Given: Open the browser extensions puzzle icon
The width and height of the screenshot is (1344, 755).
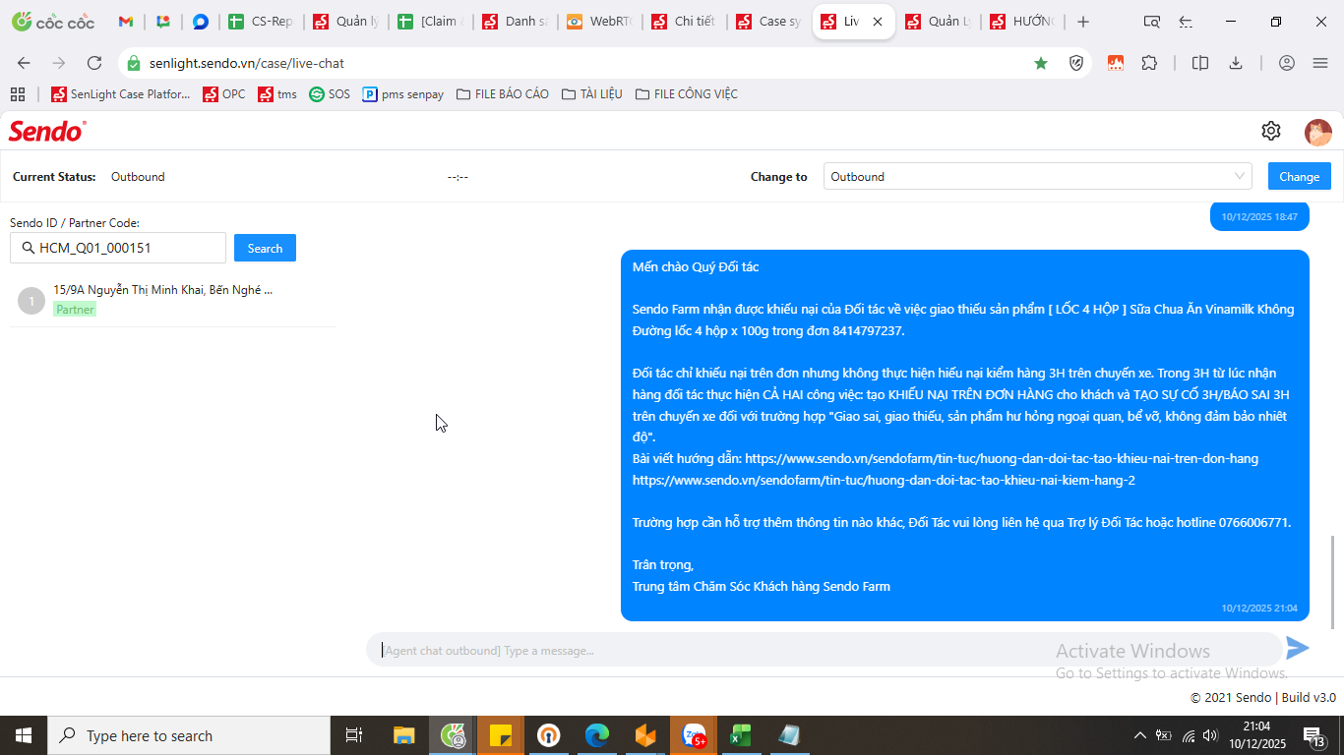Looking at the screenshot, I should pyautogui.click(x=1149, y=63).
